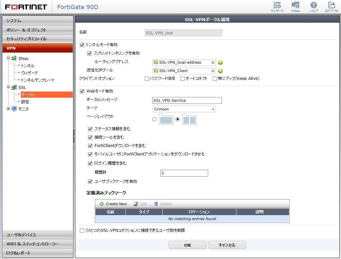Collapse the SSL tree node
Image resolution: width=341 pixels, height=259 pixels.
[x=8, y=87]
